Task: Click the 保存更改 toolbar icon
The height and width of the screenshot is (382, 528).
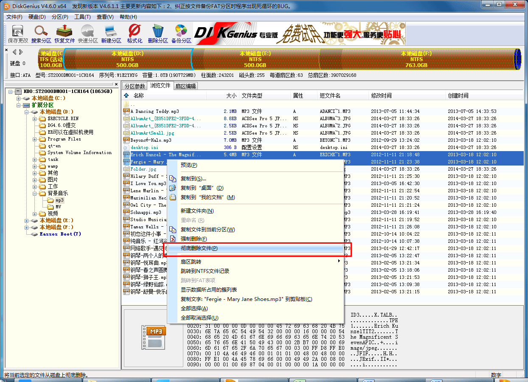Action: (18, 31)
